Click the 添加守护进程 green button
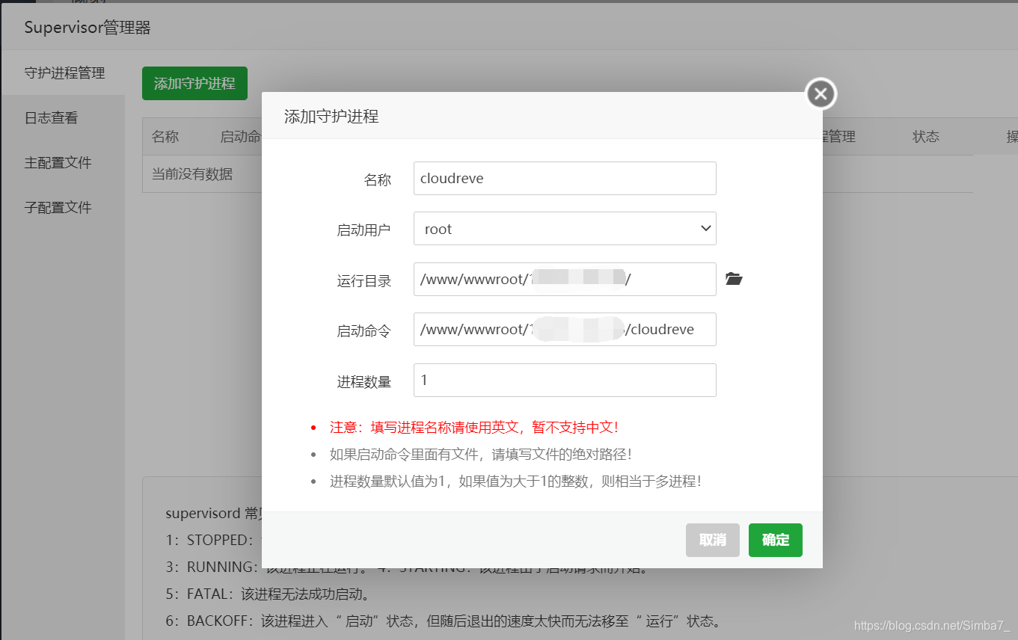Screen dimensions: 1018x640 (x=194, y=83)
